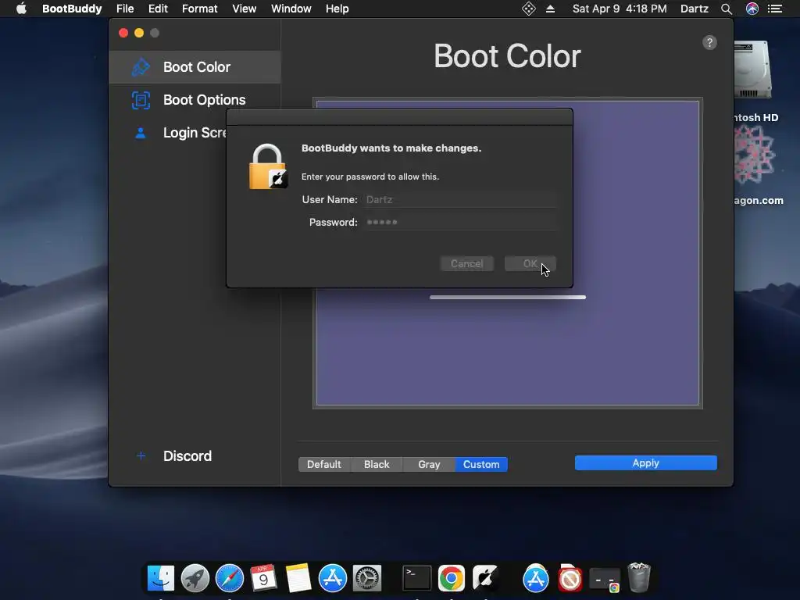
Task: Open the Help menu
Action: pos(337,9)
